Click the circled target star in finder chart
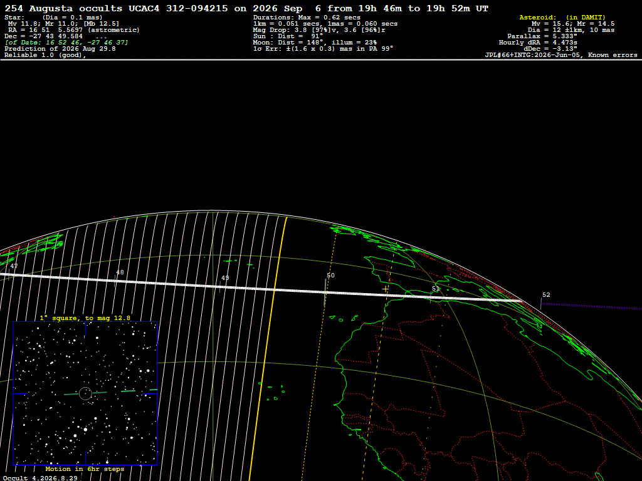 point(85,393)
